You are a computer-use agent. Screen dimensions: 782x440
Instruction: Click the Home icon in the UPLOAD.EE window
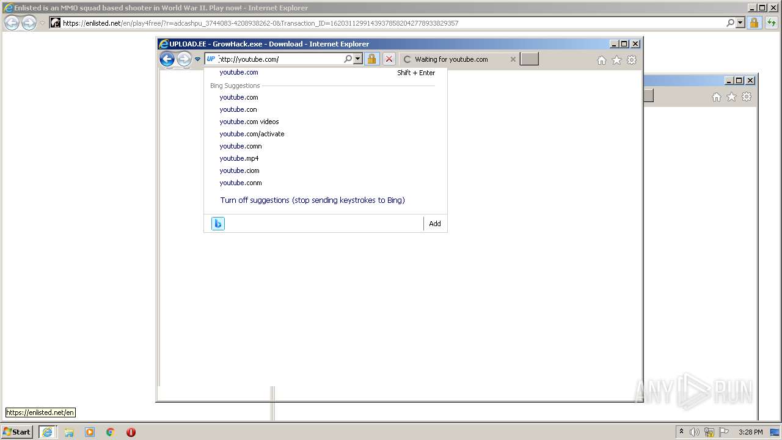pyautogui.click(x=602, y=60)
